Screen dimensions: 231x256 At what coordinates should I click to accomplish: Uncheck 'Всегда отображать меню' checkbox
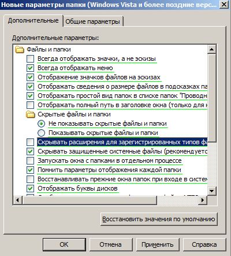[30, 68]
